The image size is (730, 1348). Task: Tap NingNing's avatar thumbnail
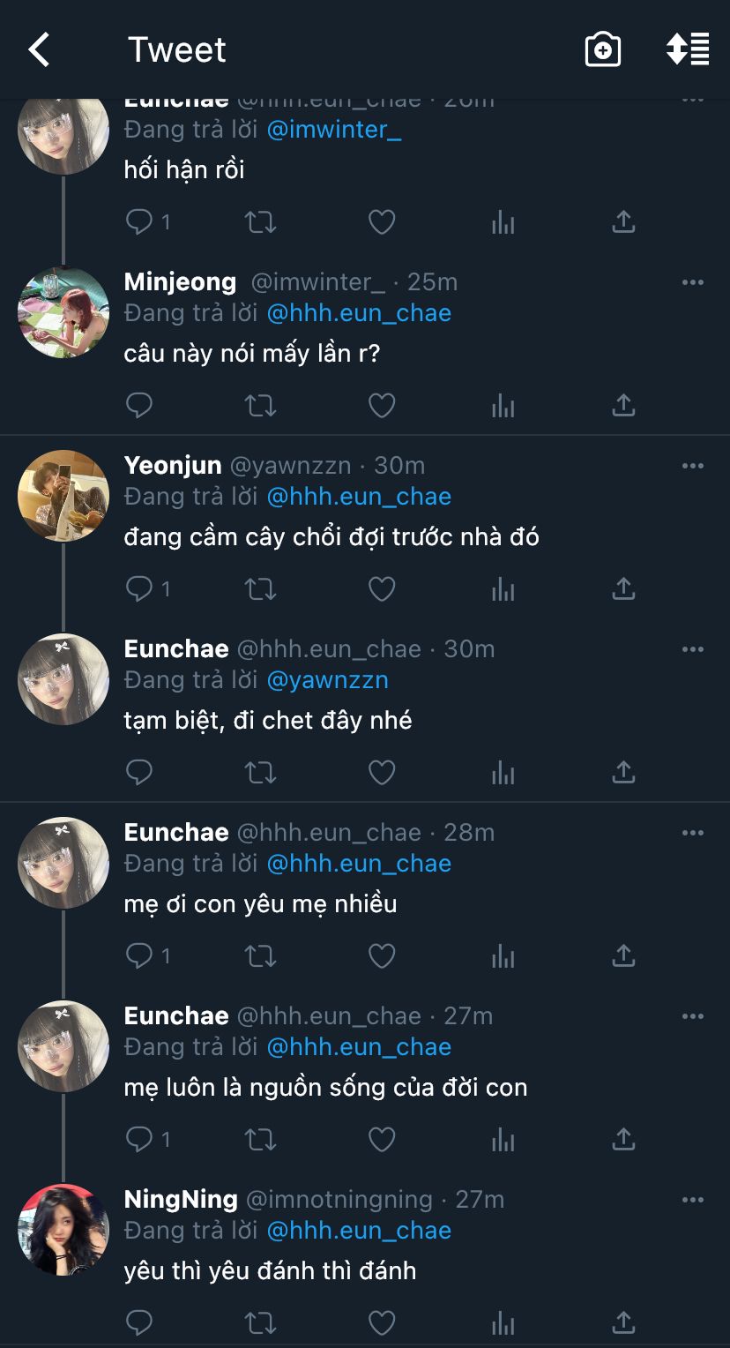[63, 1230]
